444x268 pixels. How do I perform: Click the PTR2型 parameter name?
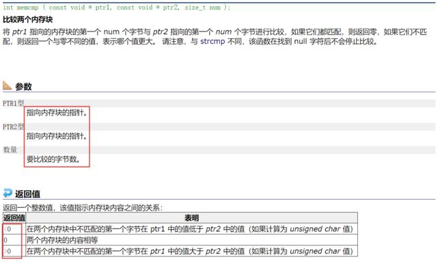click(13, 126)
